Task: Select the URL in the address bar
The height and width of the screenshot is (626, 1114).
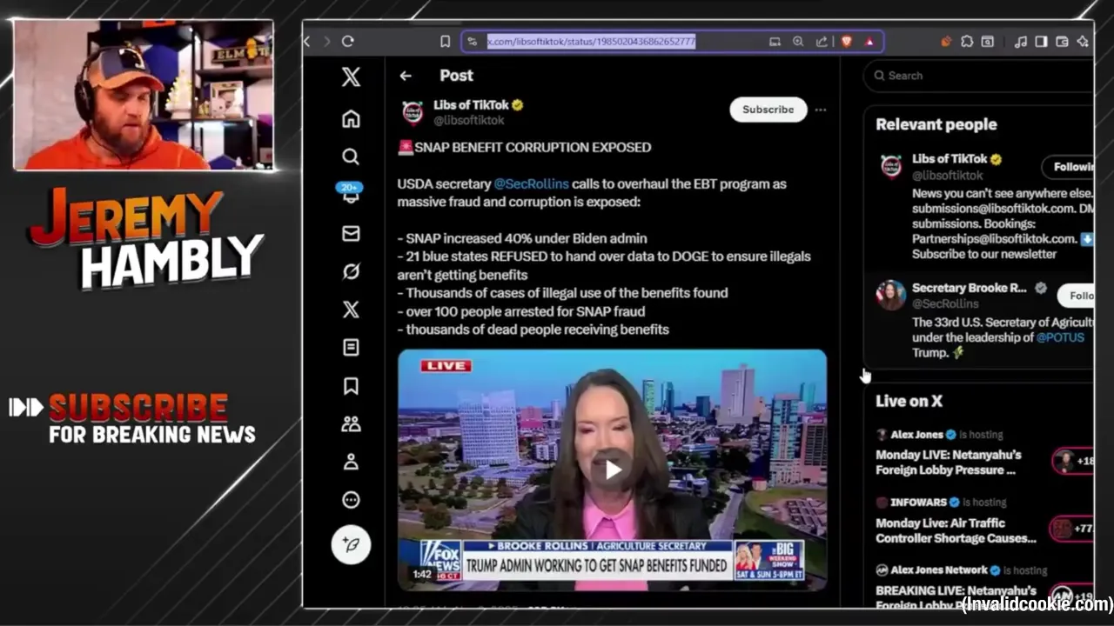Action: pos(591,41)
